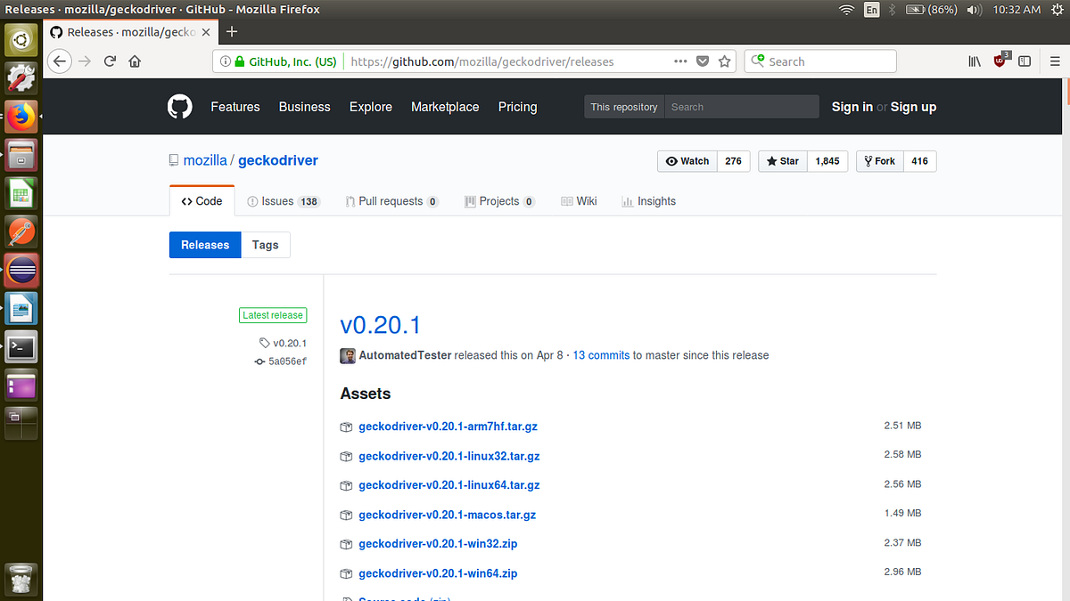Click the 10:32 AM clock

point(1016,10)
